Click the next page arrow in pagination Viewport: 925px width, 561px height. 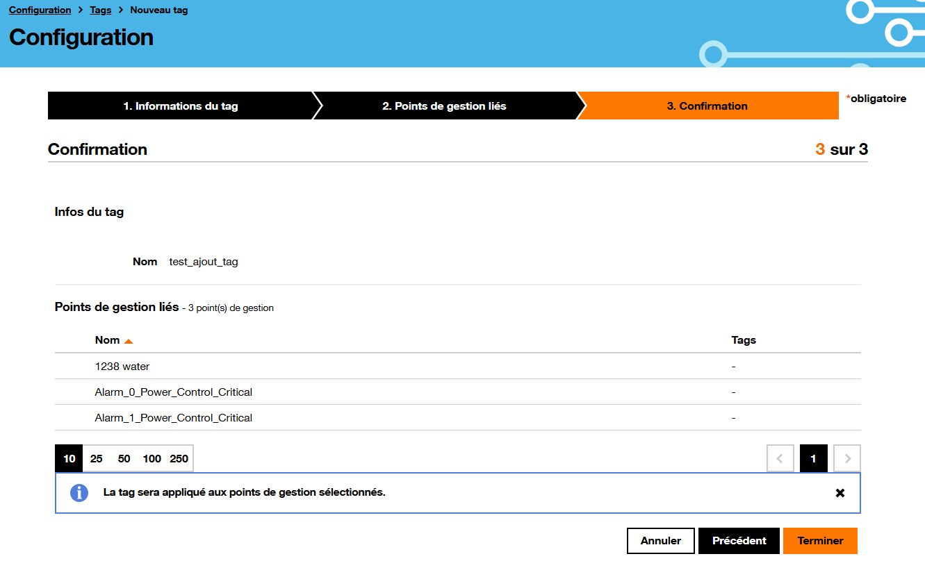tap(846, 458)
